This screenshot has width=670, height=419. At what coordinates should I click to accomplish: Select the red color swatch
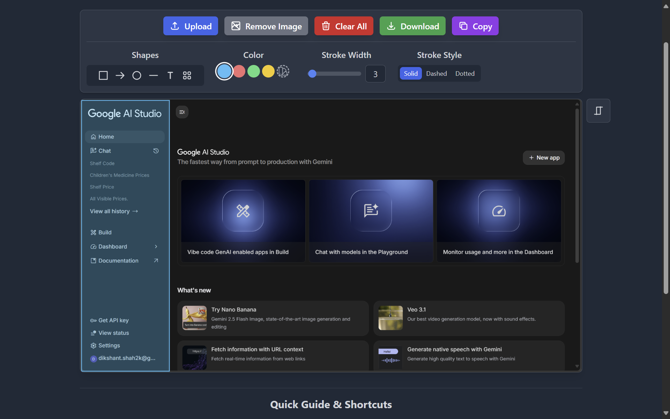[x=239, y=71]
